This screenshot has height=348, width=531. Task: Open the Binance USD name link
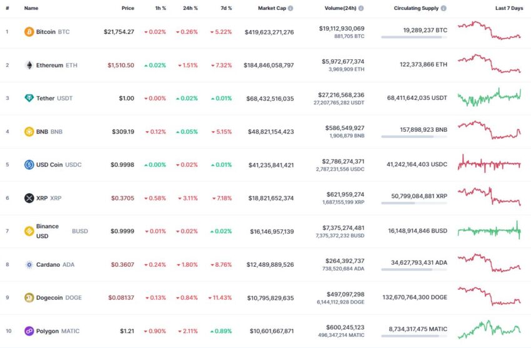(47, 231)
